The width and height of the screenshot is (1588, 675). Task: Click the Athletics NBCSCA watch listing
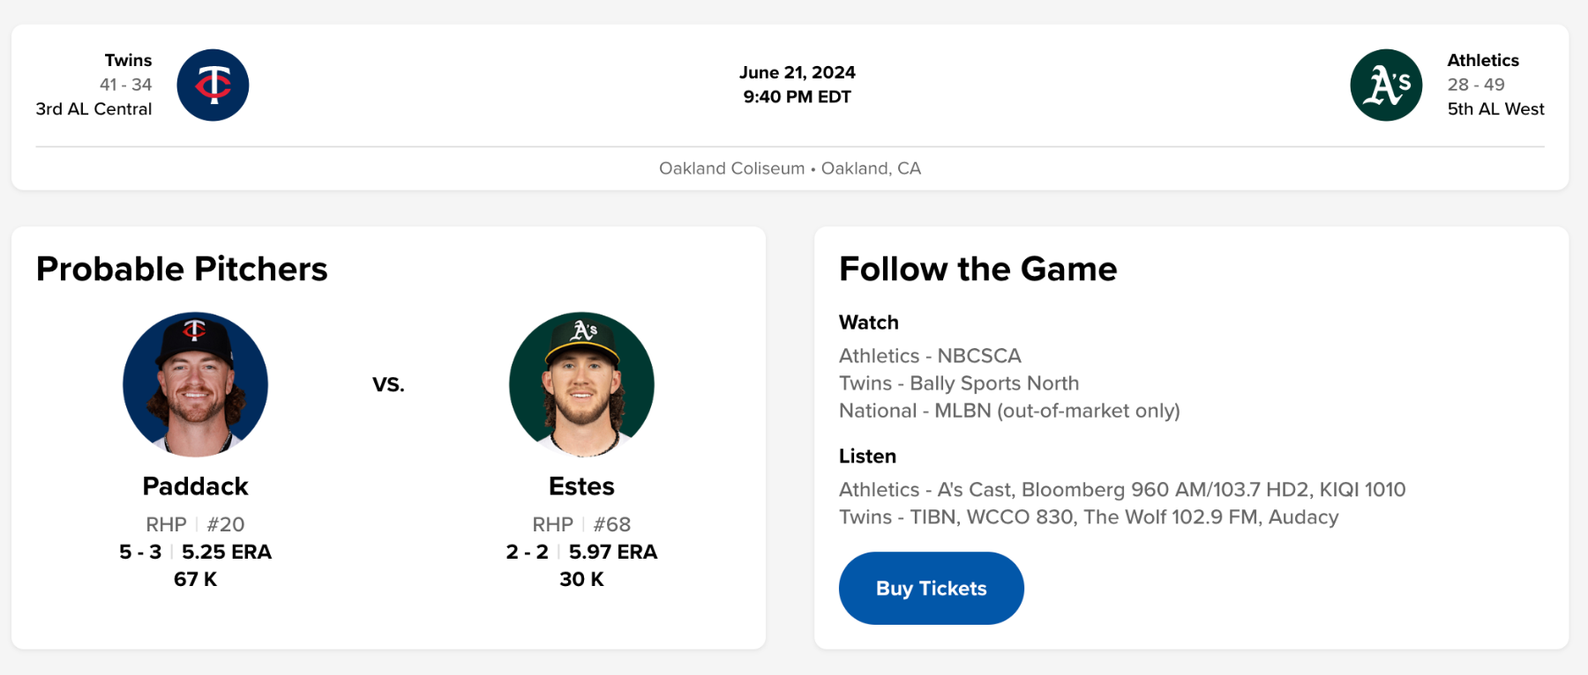(930, 356)
